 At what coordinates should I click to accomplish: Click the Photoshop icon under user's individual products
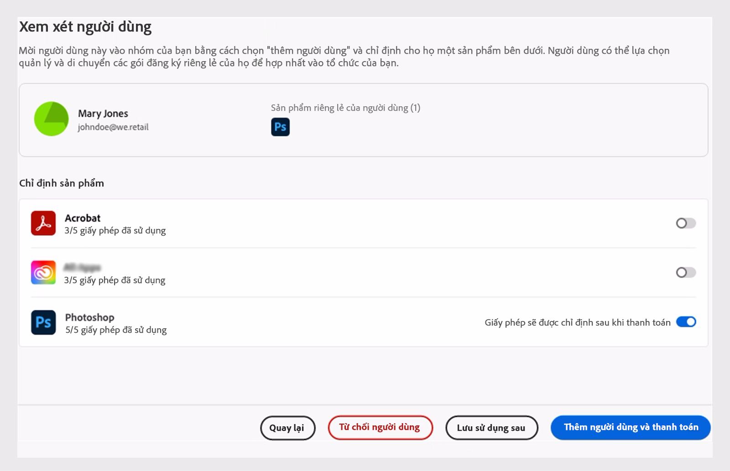point(280,127)
